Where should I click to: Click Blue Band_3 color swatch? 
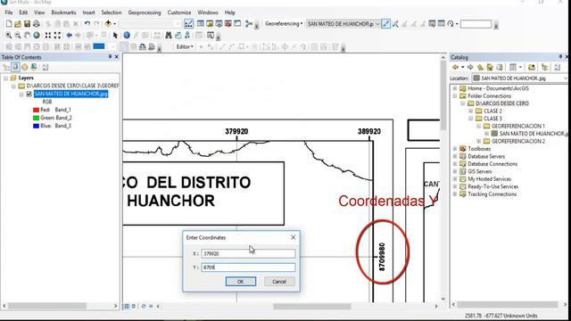(x=36, y=126)
